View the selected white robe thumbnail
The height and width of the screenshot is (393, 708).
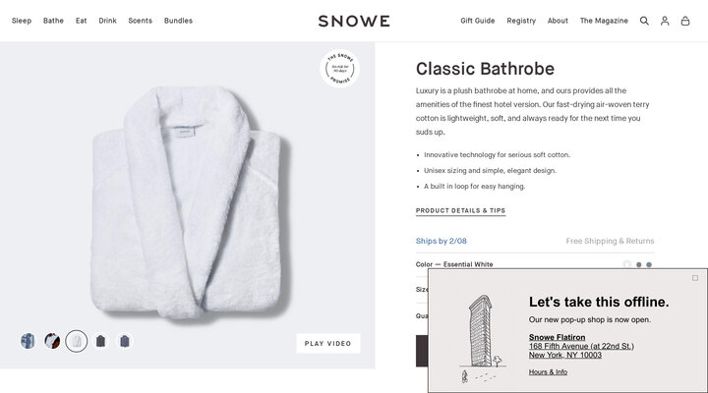pos(77,342)
